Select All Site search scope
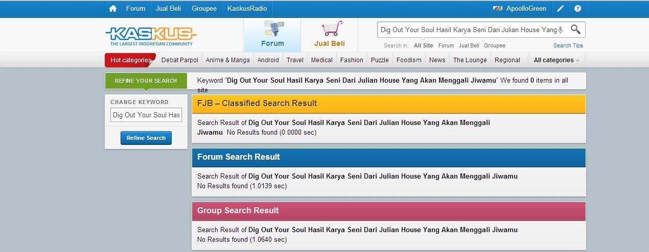The image size is (649, 252). point(424,45)
